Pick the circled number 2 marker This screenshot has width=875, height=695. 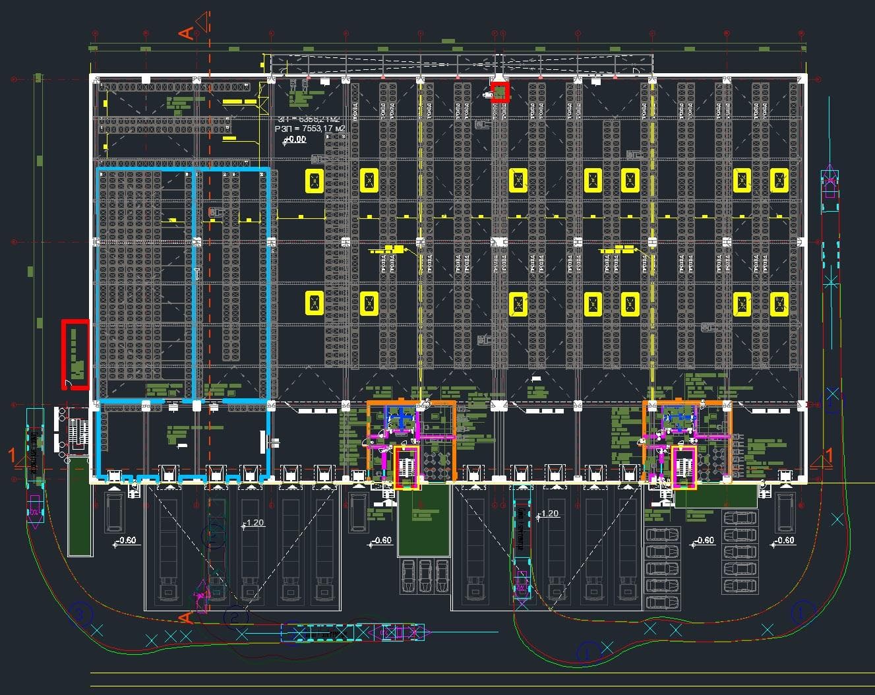click(235, 617)
